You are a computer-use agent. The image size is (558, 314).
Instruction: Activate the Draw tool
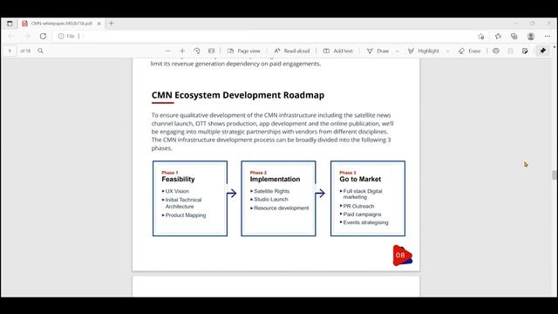click(x=378, y=51)
